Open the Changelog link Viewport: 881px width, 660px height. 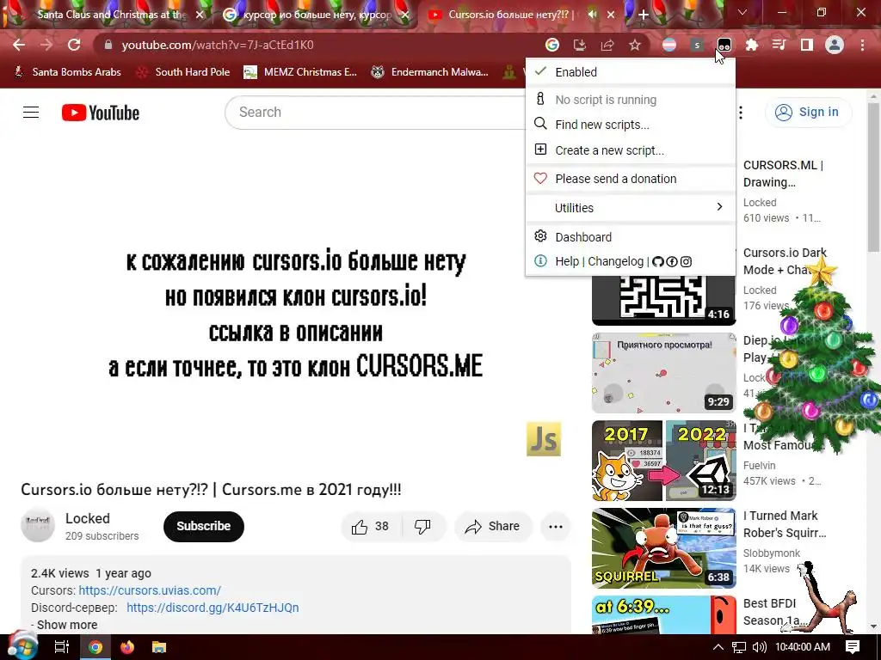616,261
